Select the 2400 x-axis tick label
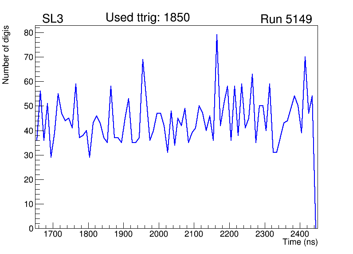Image resolution: width=353 pixels, height=254 pixels. (x=300, y=234)
